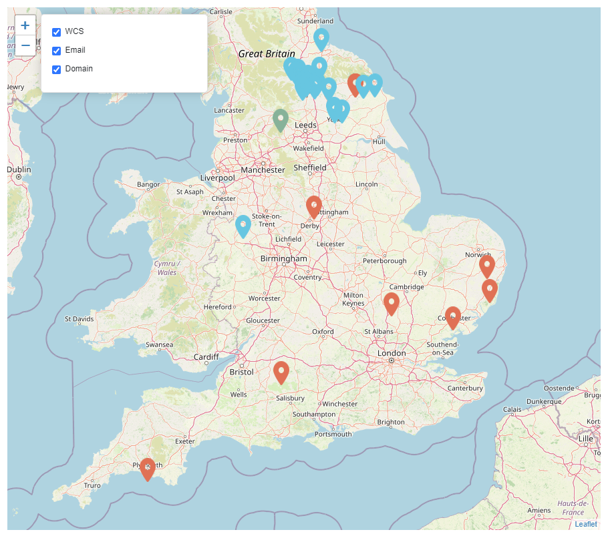Screen dimensions: 606x534
Task: Click the zoom out minus button
Action: tap(24, 46)
